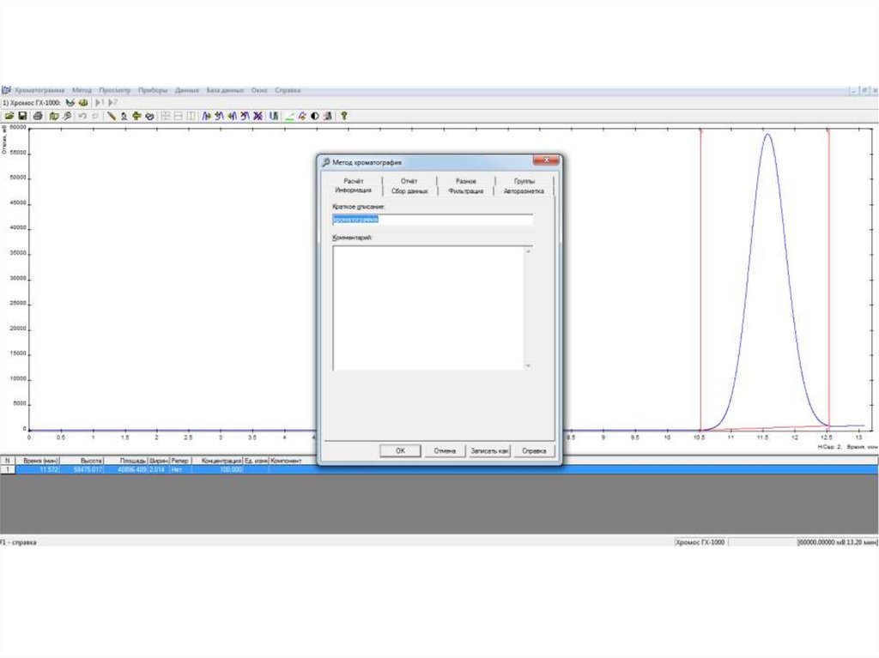Image resolution: width=879 pixels, height=658 pixels.
Task: Click the black-and-white contrast circle icon
Action: (x=315, y=116)
